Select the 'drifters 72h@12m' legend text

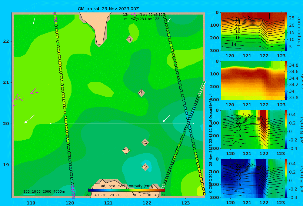click(150, 15)
